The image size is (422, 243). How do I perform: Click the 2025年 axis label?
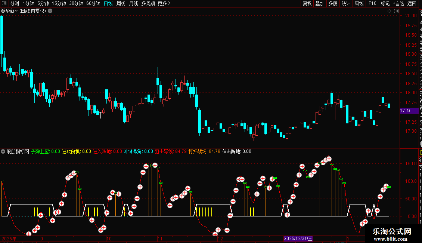[x=9, y=239]
